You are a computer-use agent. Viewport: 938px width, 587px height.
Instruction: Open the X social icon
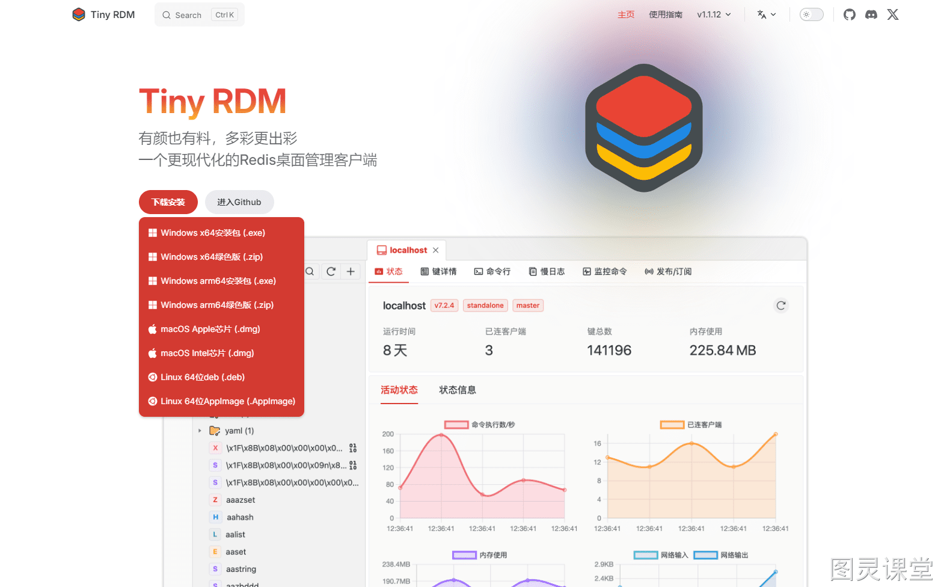893,14
